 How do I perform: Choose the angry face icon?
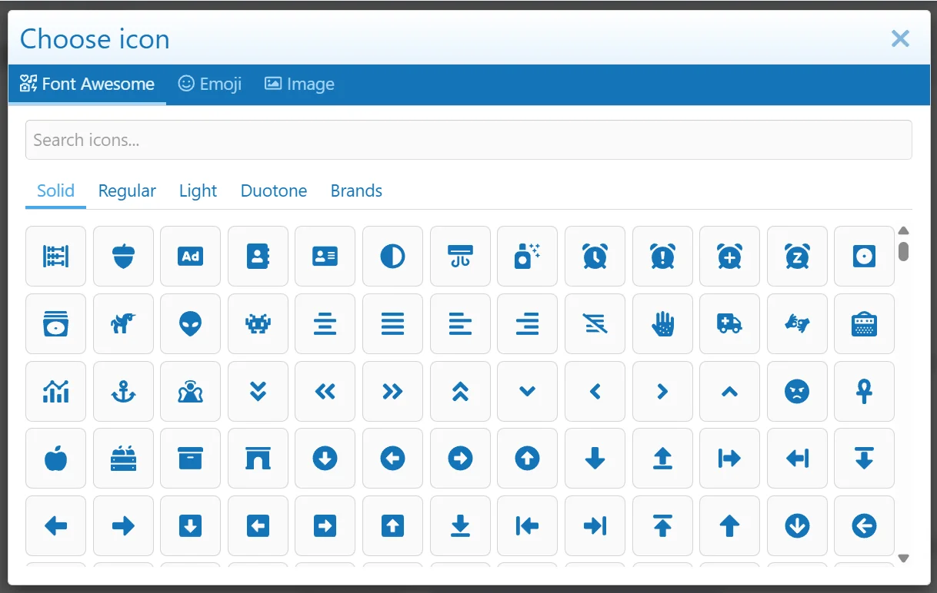(797, 391)
